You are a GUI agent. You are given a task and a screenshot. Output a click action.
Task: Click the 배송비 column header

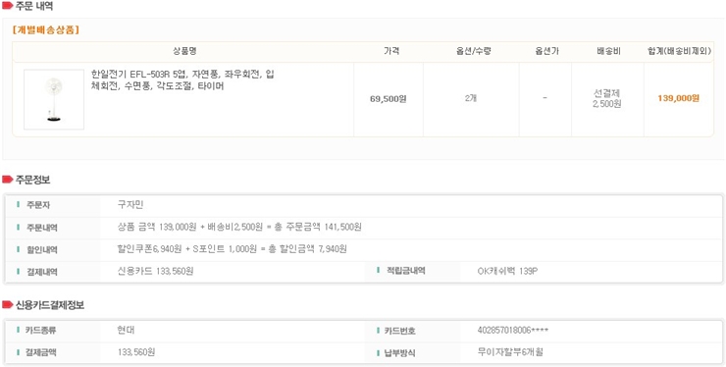coord(608,51)
